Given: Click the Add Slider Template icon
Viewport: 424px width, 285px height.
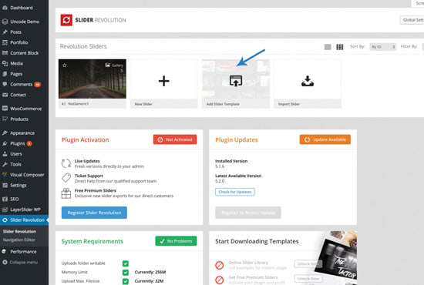Looking at the screenshot, I should (236, 81).
